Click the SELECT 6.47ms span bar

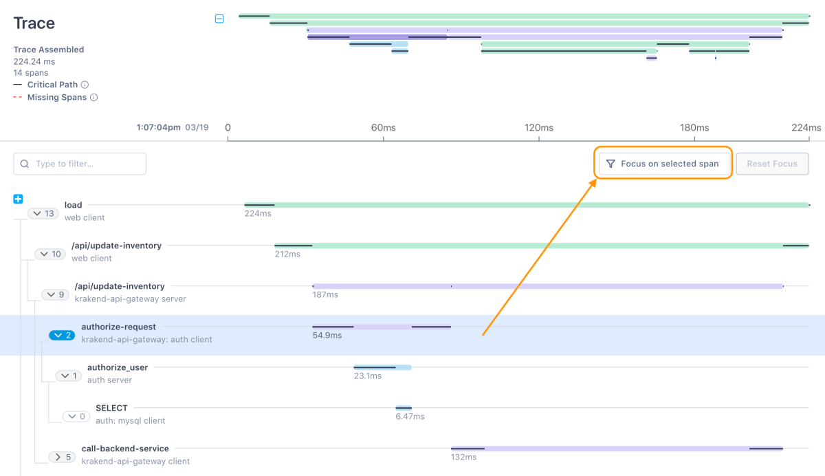click(x=404, y=408)
